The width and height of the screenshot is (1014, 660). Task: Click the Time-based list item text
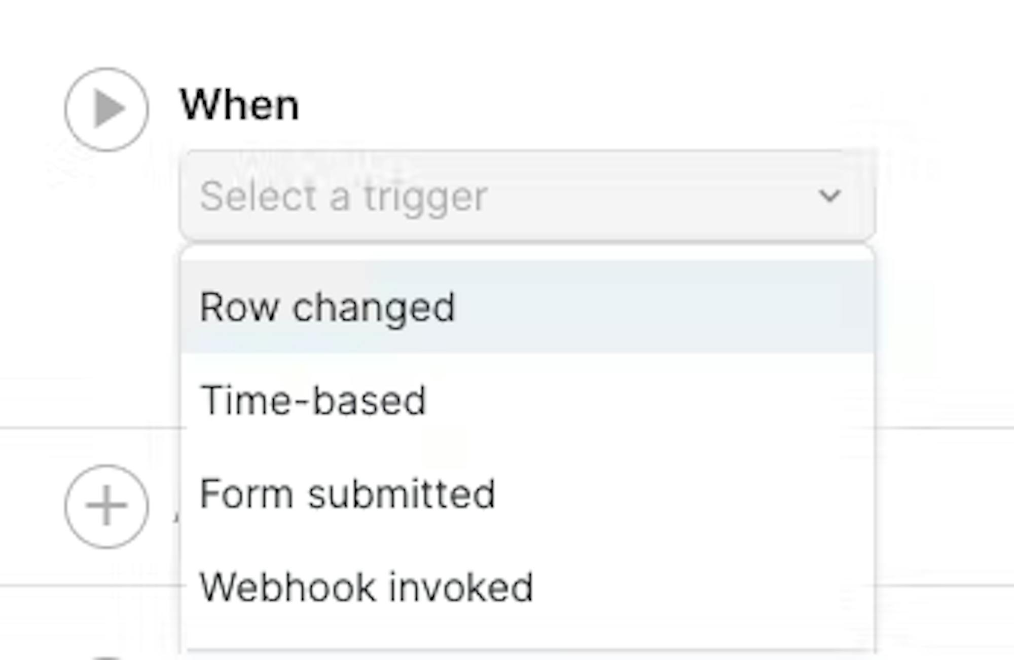[313, 400]
